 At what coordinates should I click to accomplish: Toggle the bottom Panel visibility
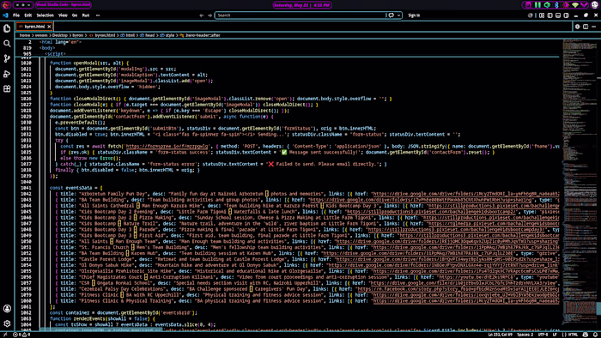558,15
